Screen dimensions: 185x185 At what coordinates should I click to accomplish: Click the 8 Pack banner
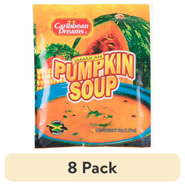[x=92, y=167]
